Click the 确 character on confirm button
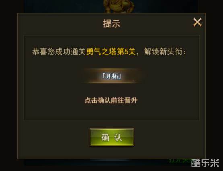The width and height of the screenshot is (223, 171). click(x=105, y=138)
